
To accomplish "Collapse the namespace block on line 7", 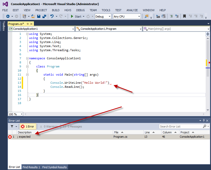I will (27, 58).
